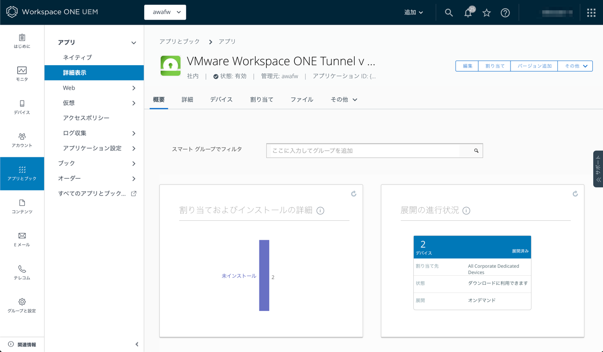603x352 pixels.
Task: Open the help question mark icon
Action: click(505, 13)
